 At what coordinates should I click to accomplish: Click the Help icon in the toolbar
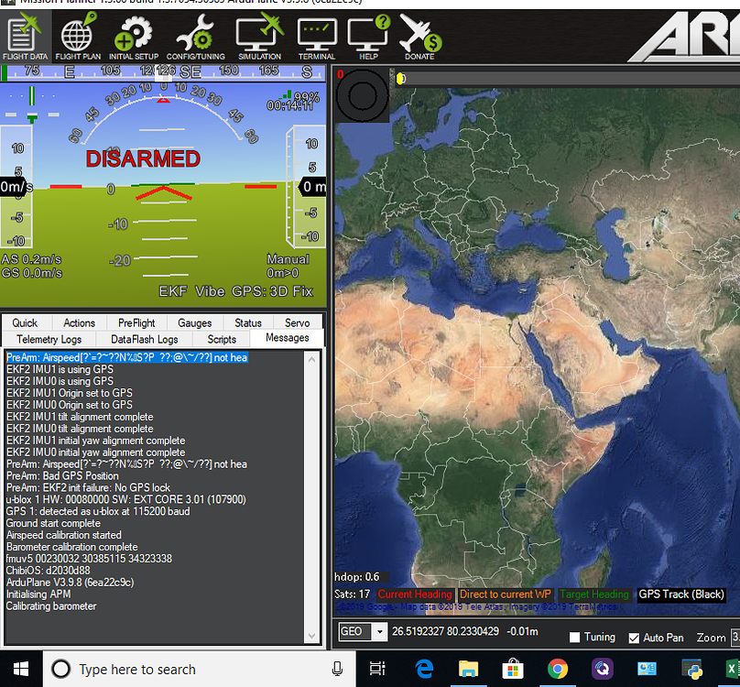tap(368, 38)
